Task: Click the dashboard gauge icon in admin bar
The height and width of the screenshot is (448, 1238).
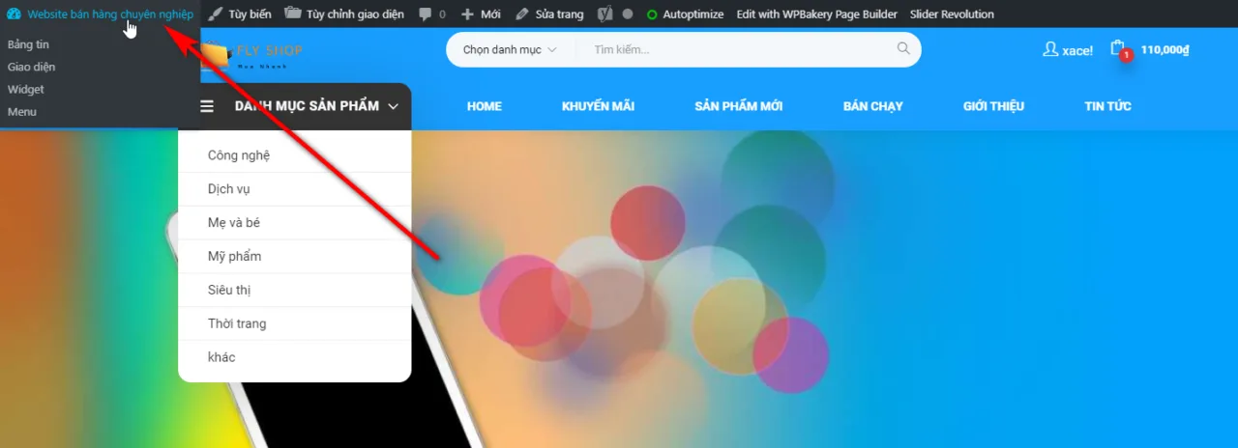Action: [x=14, y=14]
